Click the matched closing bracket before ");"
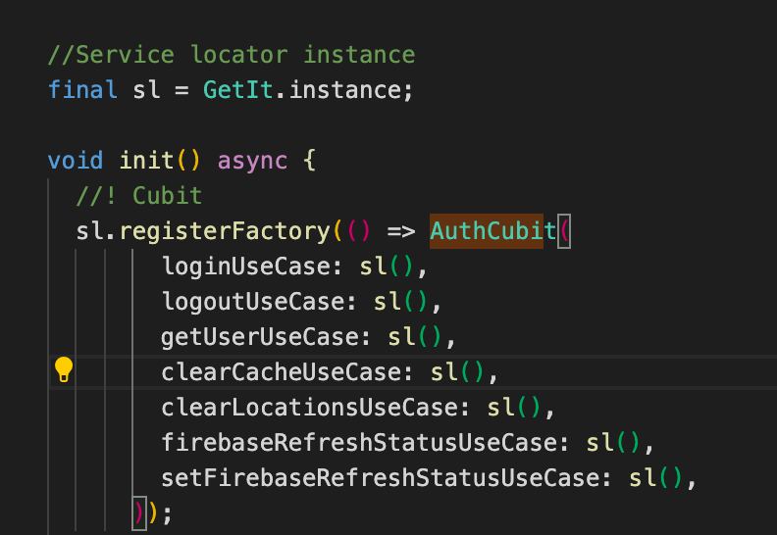This screenshot has width=777, height=535. pyautogui.click(x=139, y=513)
